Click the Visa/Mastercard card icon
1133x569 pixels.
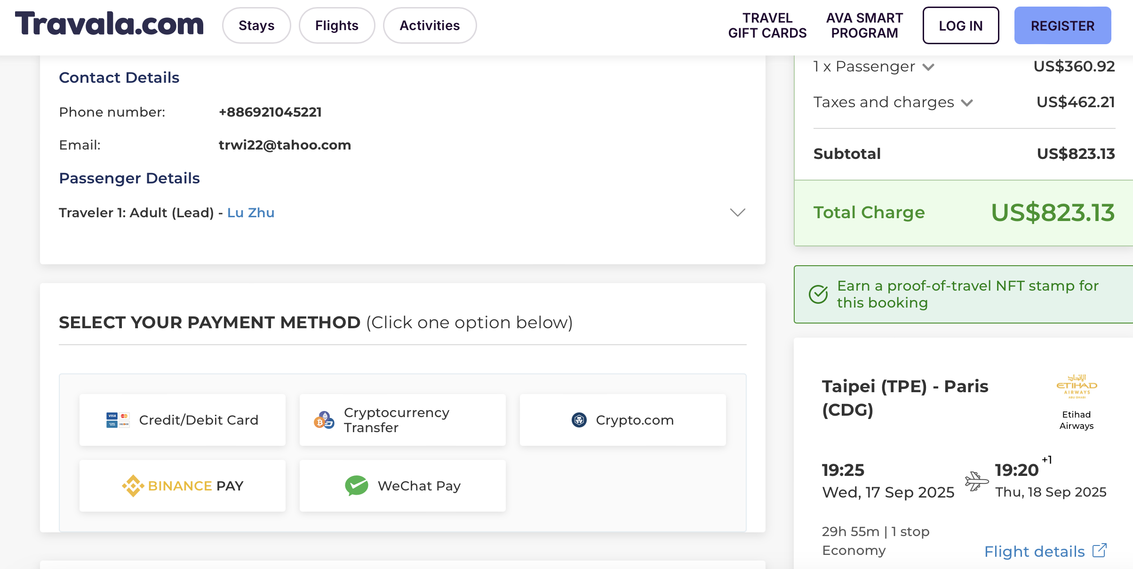(x=118, y=420)
